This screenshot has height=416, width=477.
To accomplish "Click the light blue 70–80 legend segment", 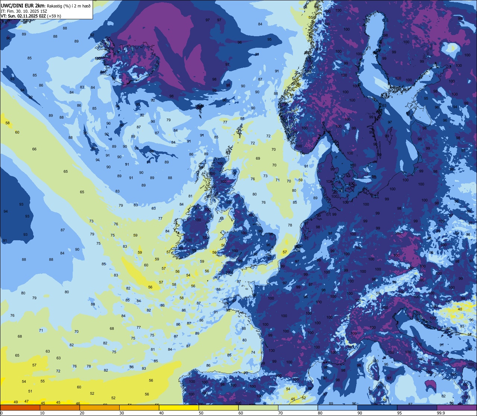I will pos(298,407).
